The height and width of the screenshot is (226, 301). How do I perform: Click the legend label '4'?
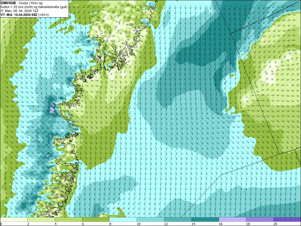[56, 224]
